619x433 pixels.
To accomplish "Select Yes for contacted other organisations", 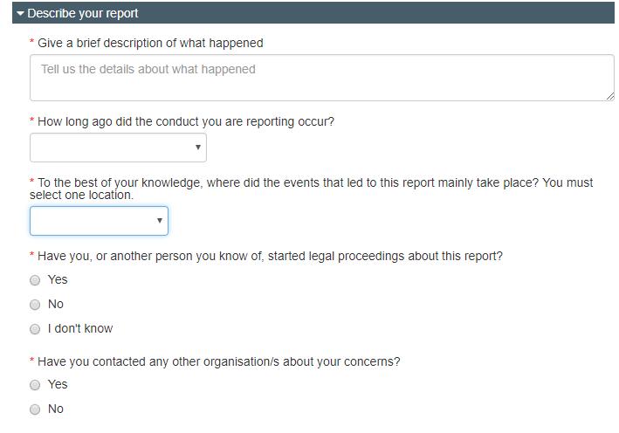I will coord(35,385).
